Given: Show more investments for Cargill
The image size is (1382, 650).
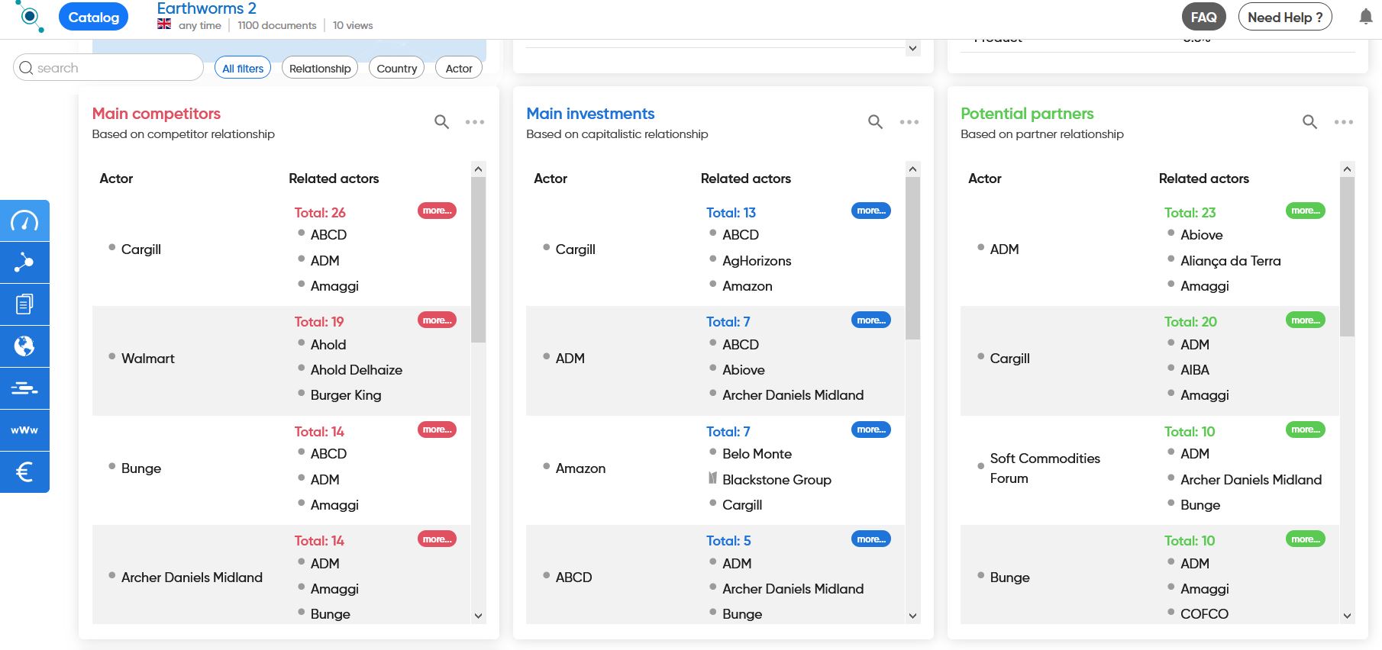Looking at the screenshot, I should point(871,211).
